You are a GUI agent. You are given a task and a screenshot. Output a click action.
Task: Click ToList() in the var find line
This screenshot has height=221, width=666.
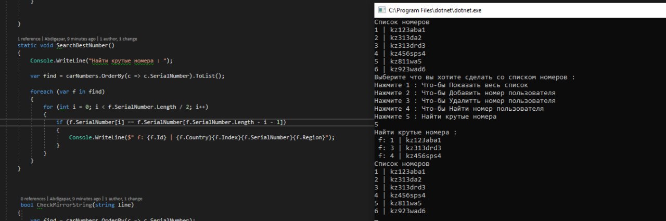click(x=209, y=76)
